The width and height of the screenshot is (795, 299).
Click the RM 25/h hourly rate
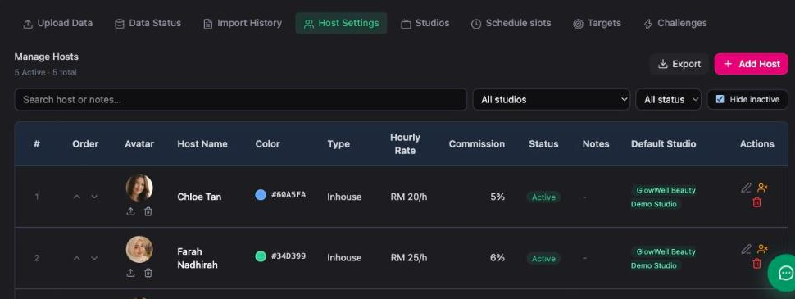(x=409, y=258)
